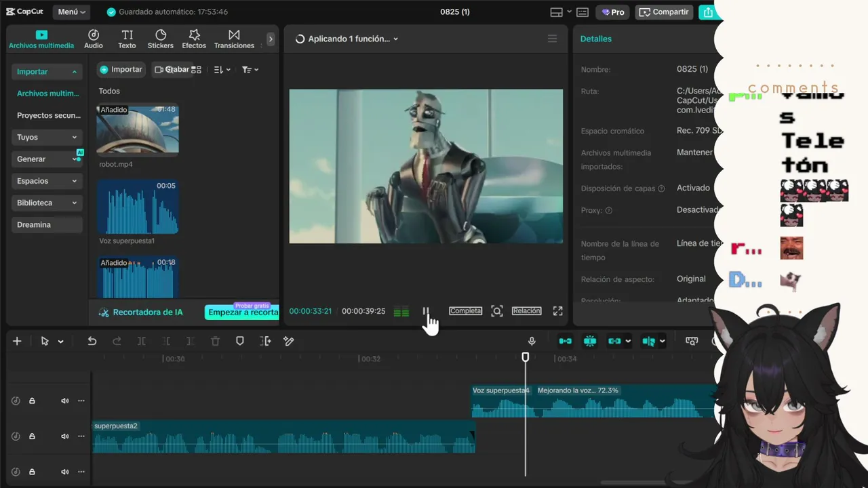Open the keyboard shortcuts icon

583,12
